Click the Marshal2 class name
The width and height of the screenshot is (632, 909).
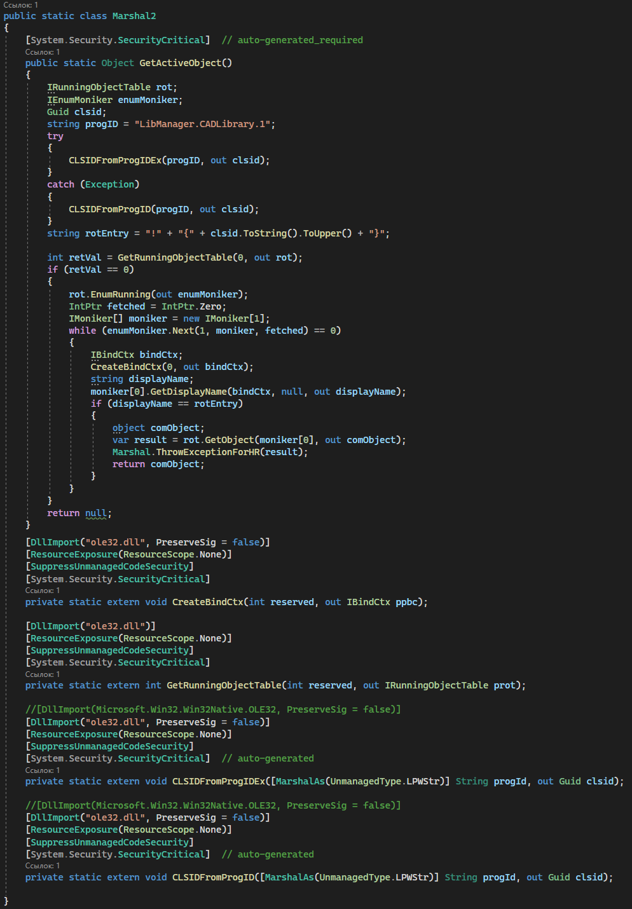134,16
